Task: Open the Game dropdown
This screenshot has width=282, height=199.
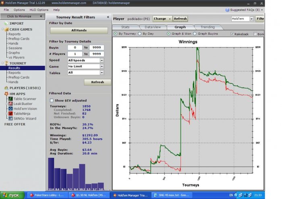Action: point(102,67)
